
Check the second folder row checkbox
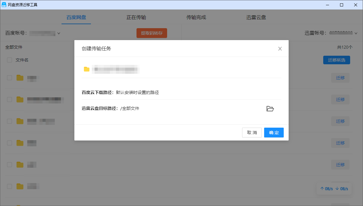[9, 99]
